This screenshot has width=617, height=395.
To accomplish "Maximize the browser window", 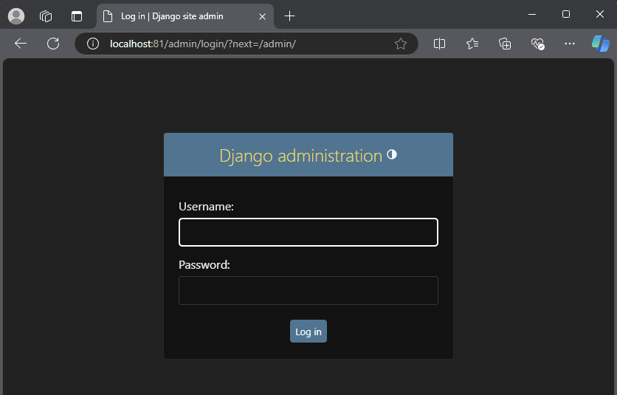I will (566, 15).
